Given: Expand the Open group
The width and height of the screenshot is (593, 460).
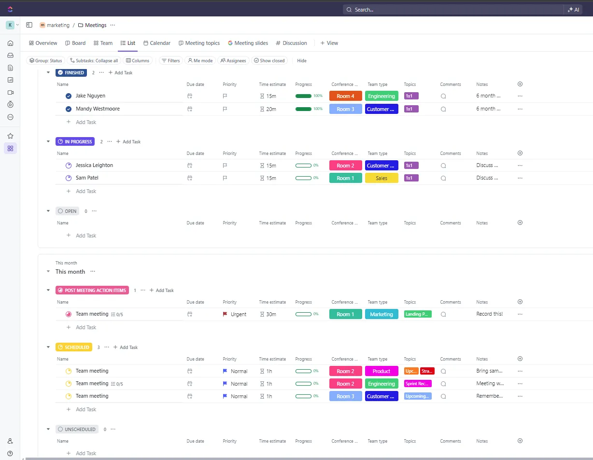Looking at the screenshot, I should coord(48,211).
